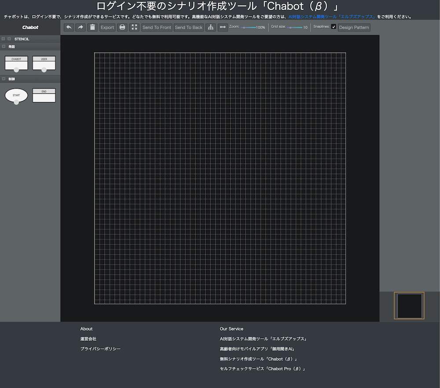Select the END stencil shape
440x388 pixels.
pos(44,96)
